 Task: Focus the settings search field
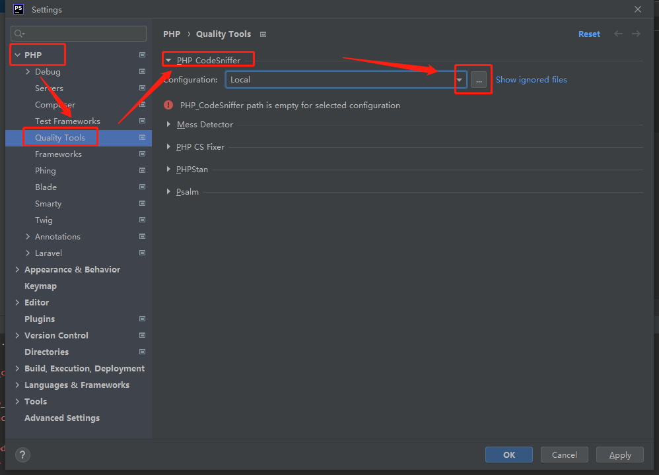[79, 34]
